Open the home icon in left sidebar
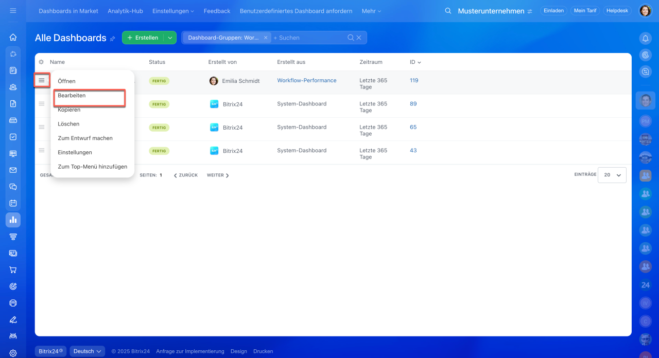 click(13, 37)
